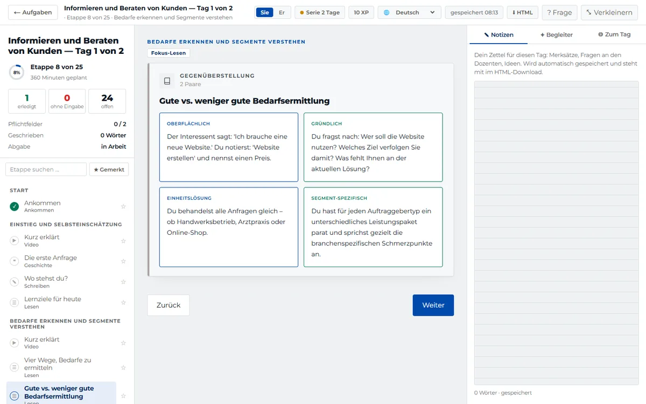This screenshot has width=646, height=404.
Task: Filter by 0 ohne Eingabe counter
Action: pyautogui.click(x=67, y=101)
